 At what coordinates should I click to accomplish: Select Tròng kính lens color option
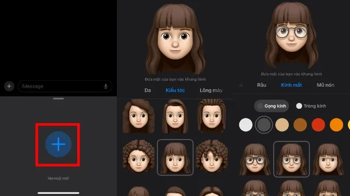click(311, 106)
